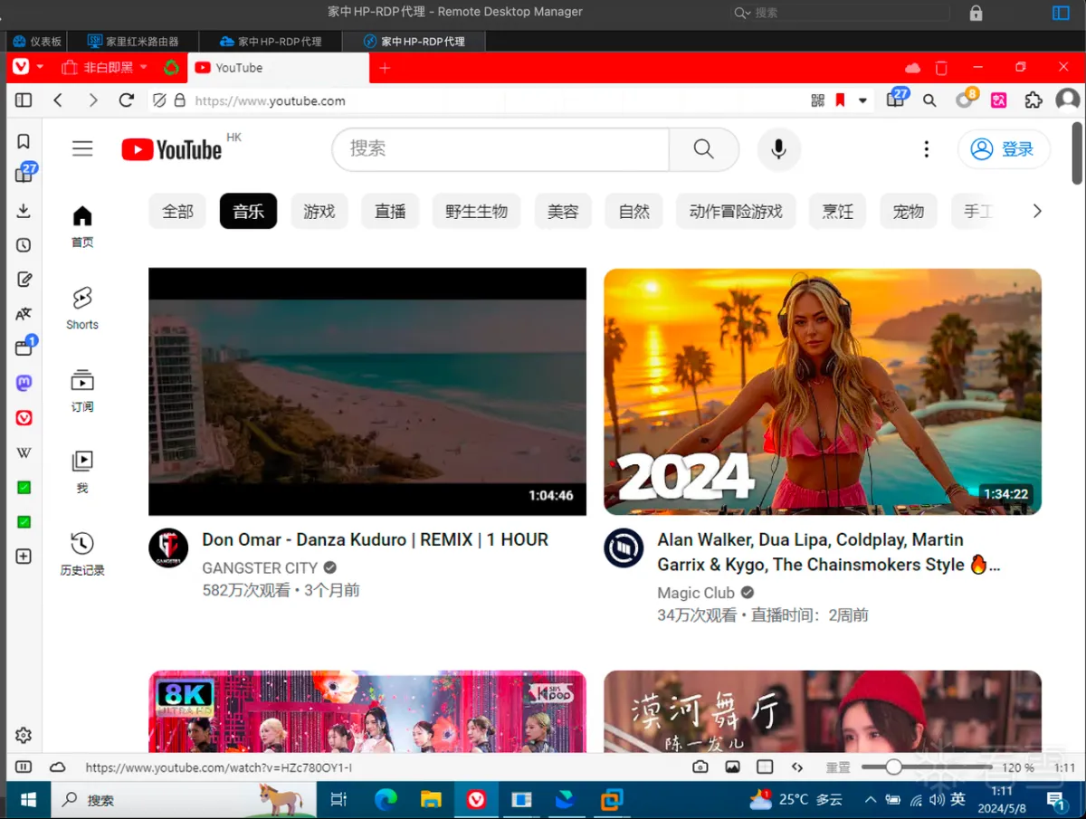Go forward to the next page
The height and width of the screenshot is (819, 1086).
click(92, 100)
